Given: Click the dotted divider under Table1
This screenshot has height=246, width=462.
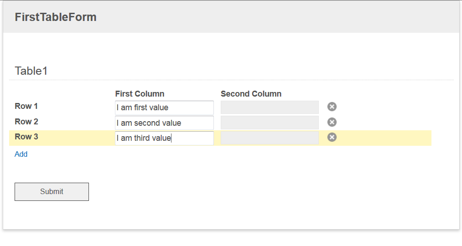Looking at the screenshot, I should coord(231,80).
